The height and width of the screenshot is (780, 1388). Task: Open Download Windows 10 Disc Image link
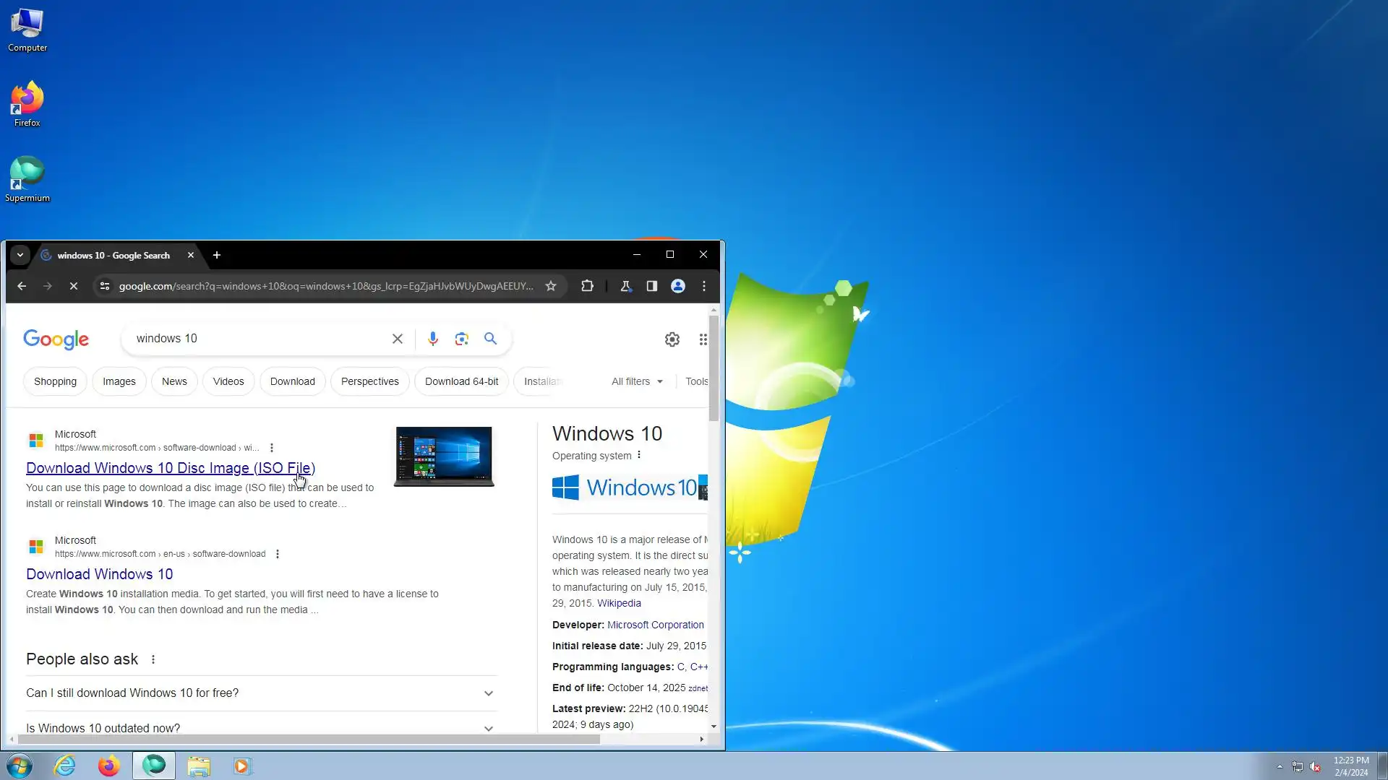[x=171, y=468]
